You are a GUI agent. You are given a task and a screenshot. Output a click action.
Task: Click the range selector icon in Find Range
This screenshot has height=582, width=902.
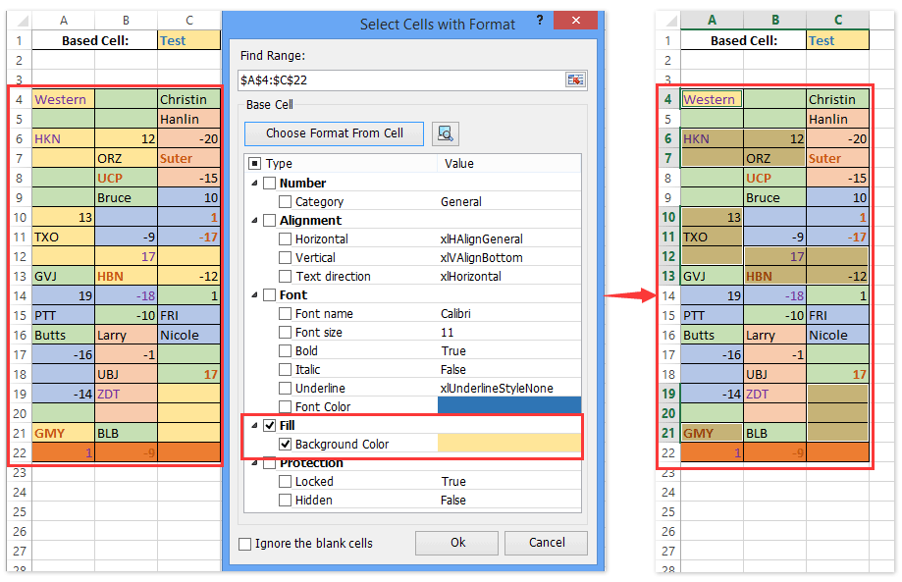point(576,80)
